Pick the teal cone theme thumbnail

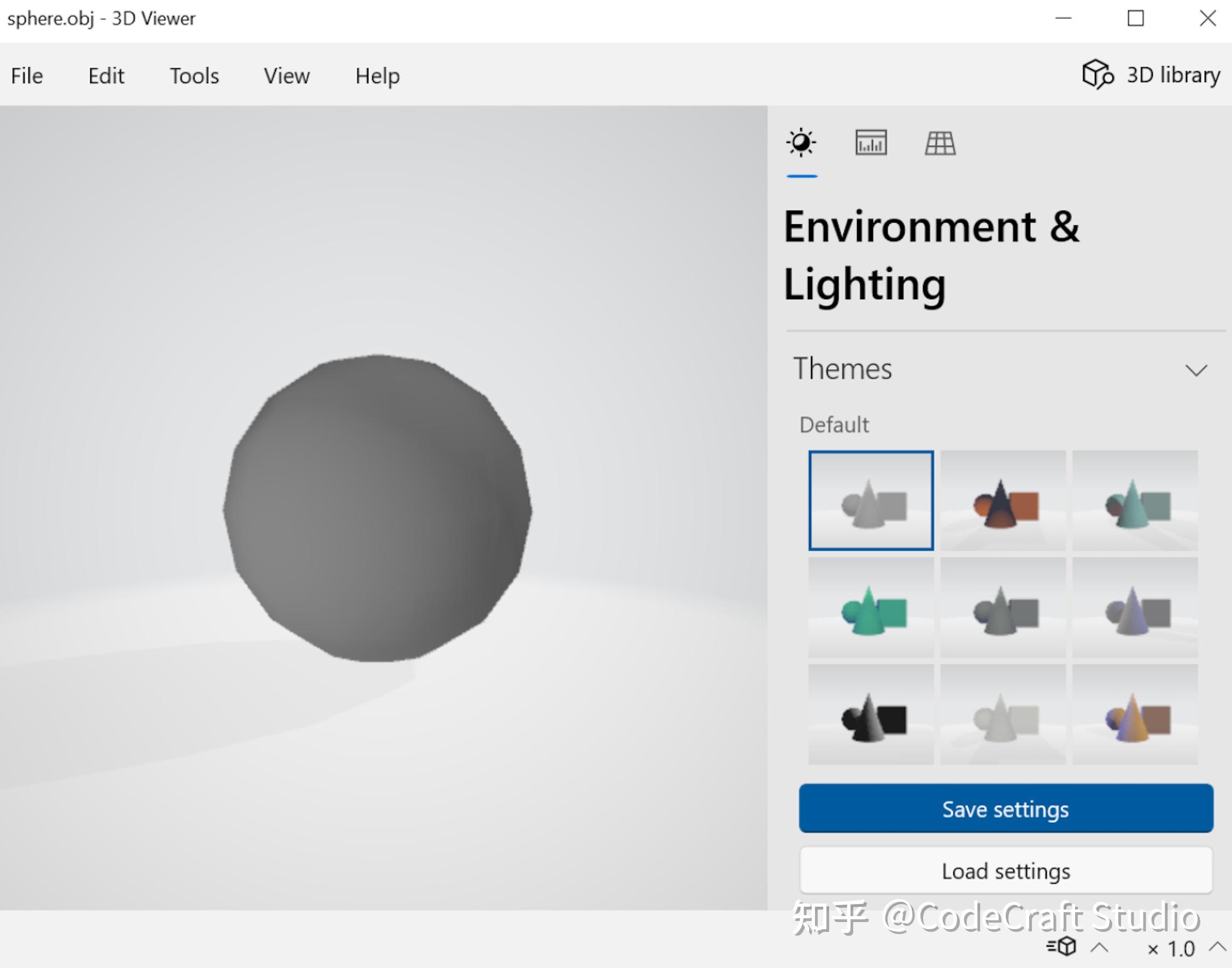click(x=1135, y=500)
